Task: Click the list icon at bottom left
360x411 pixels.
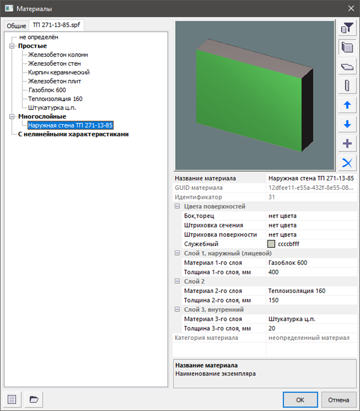Action: pos(12,400)
